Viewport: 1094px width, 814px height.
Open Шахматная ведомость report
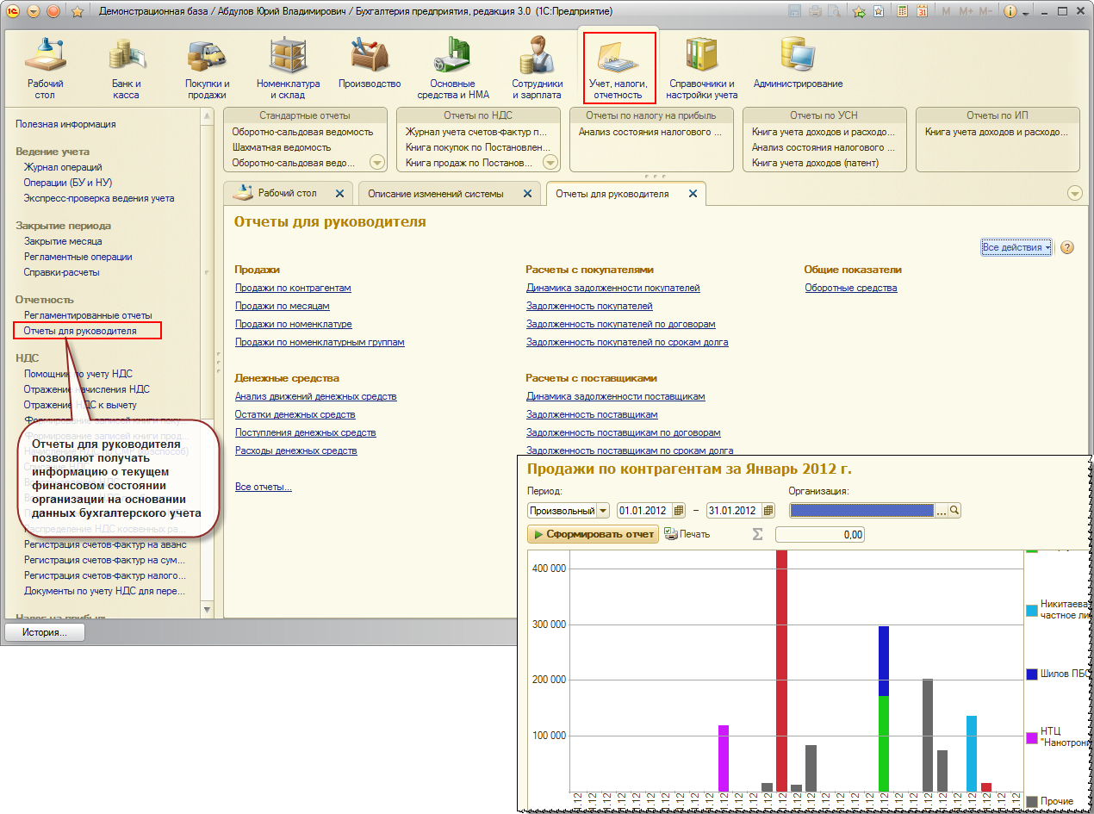282,147
